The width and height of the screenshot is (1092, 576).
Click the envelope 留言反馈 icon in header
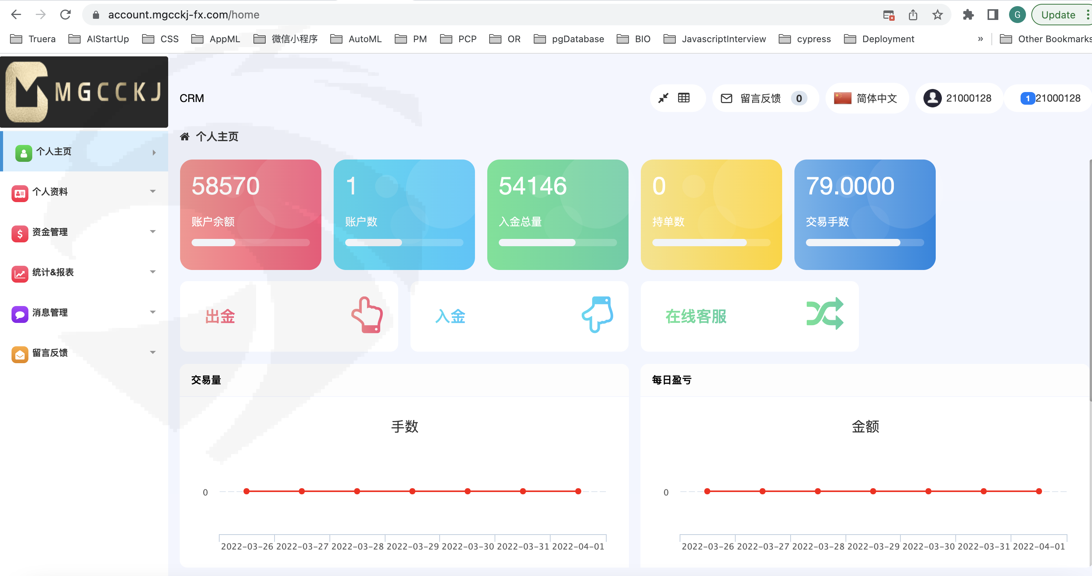(x=726, y=98)
